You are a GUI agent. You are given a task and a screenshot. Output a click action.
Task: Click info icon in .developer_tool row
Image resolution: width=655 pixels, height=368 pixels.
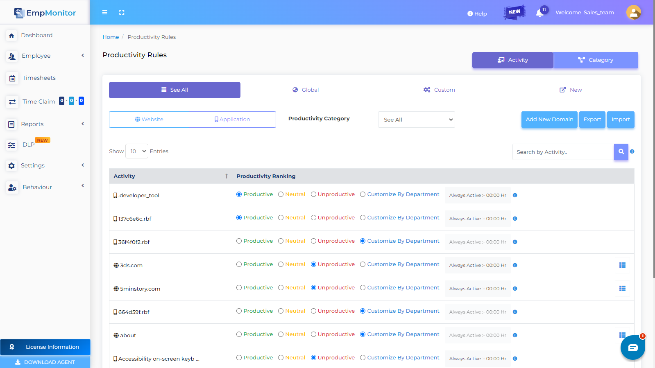coord(515,195)
